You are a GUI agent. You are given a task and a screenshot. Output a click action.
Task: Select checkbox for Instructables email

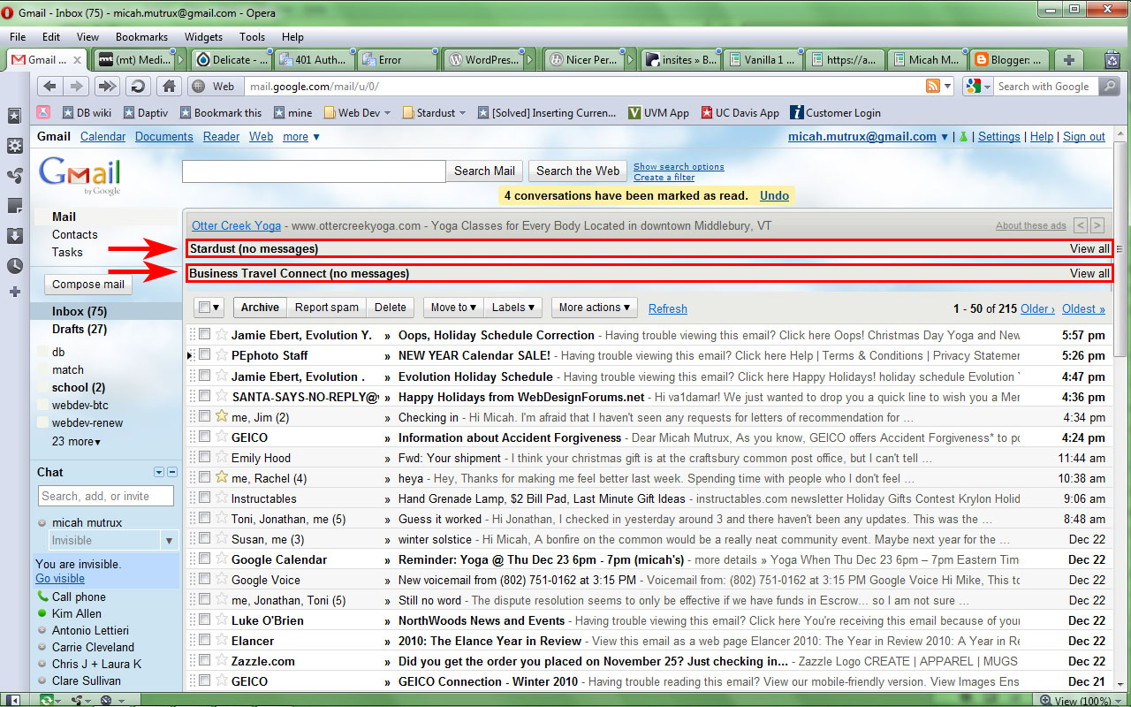pyautogui.click(x=204, y=498)
